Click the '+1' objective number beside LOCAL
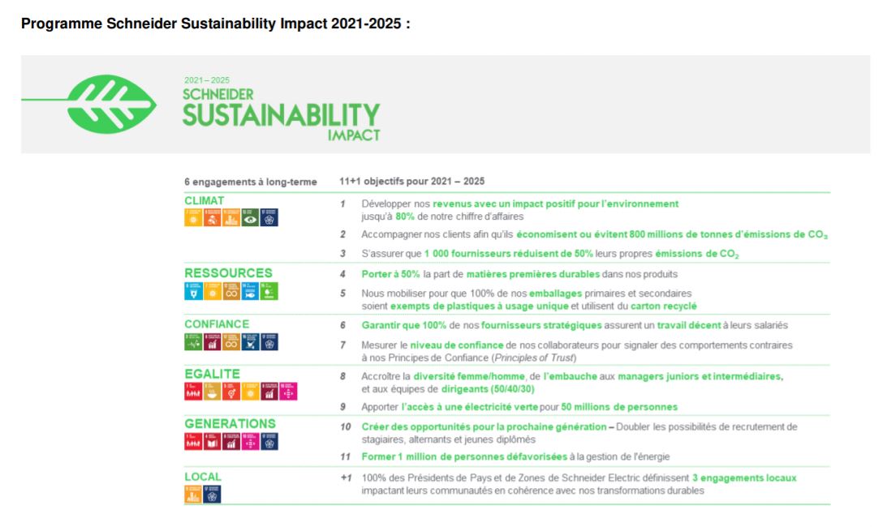Viewport: 887px width, 527px height. [346, 478]
